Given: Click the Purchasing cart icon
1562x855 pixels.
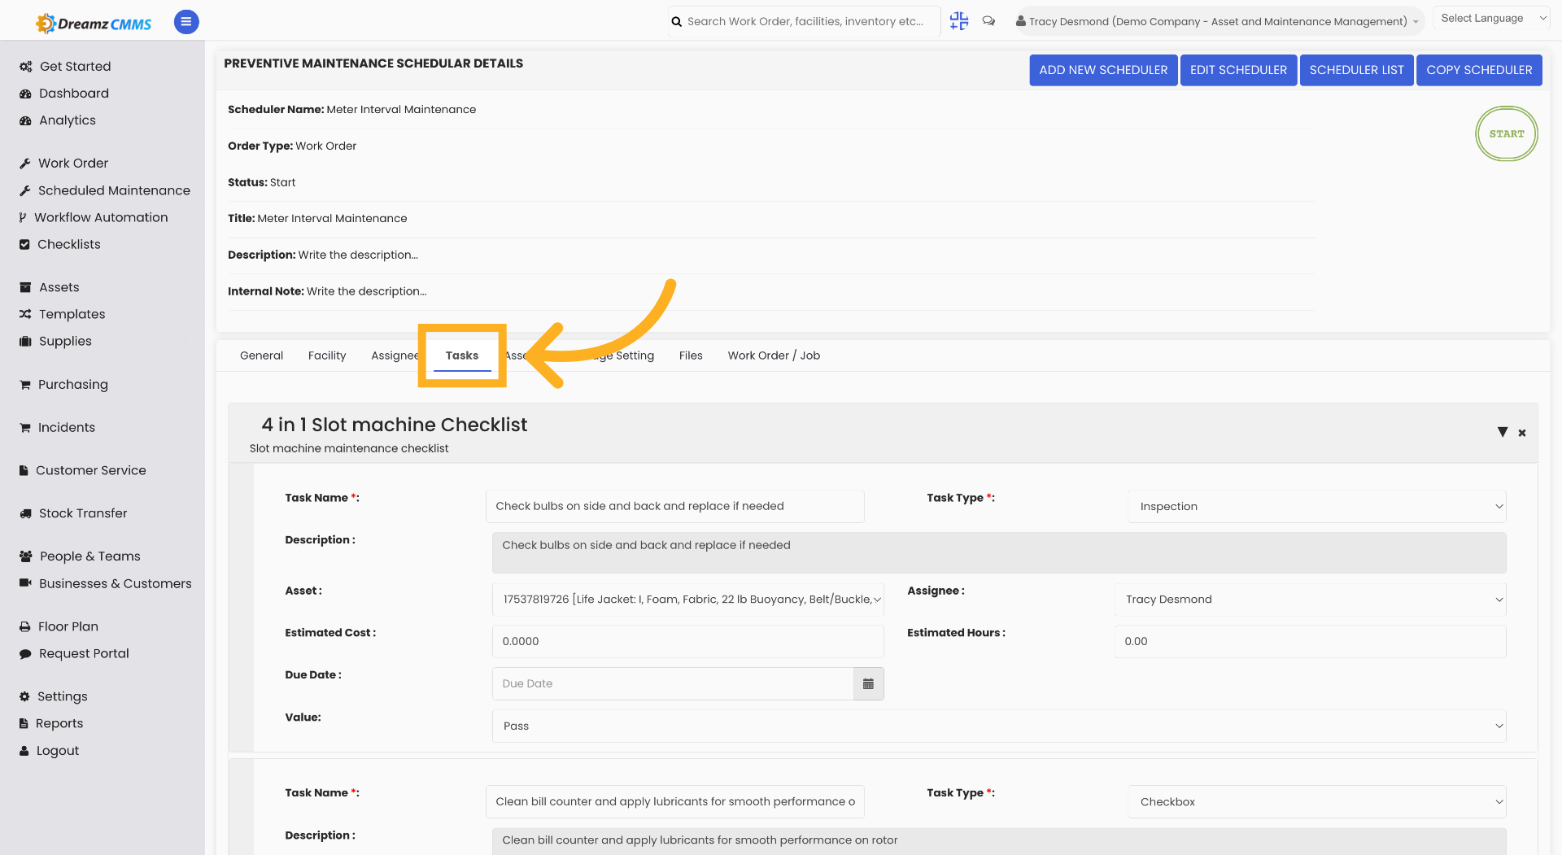Looking at the screenshot, I should [x=25, y=385].
